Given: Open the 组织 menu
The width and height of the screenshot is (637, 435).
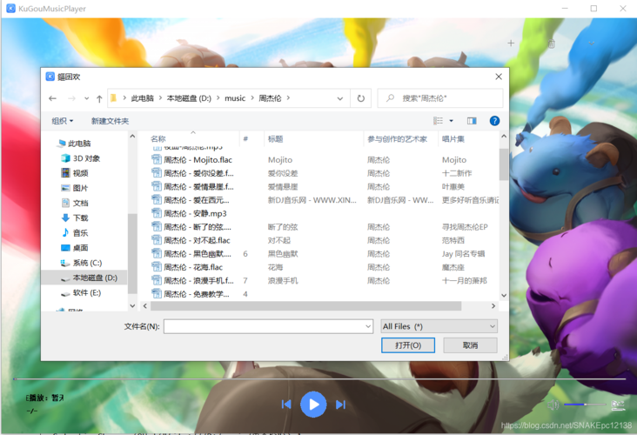Looking at the screenshot, I should click(63, 121).
